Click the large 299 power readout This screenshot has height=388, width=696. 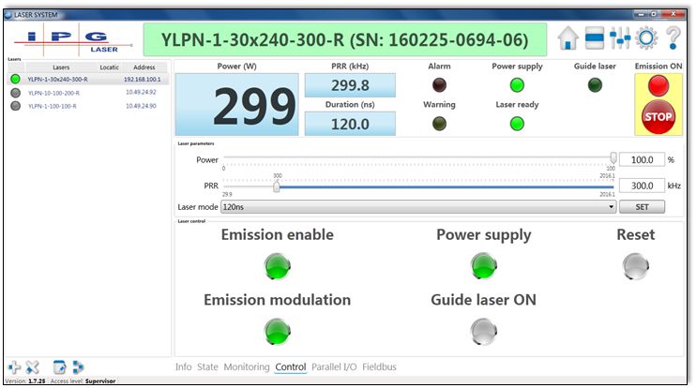237,105
